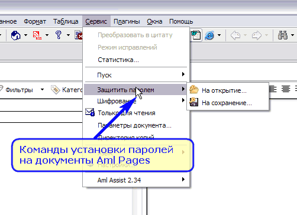Screen dimensions: 297x215
Task: Set password На сохранение...
Action: click(228, 103)
